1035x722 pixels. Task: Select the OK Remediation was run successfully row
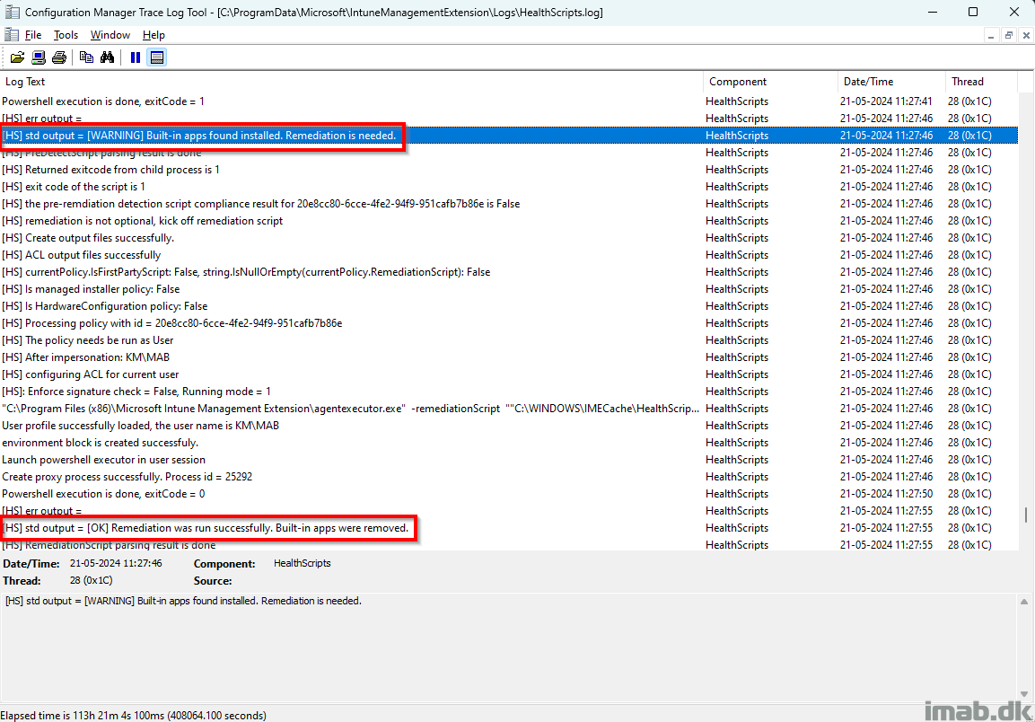coord(509,528)
